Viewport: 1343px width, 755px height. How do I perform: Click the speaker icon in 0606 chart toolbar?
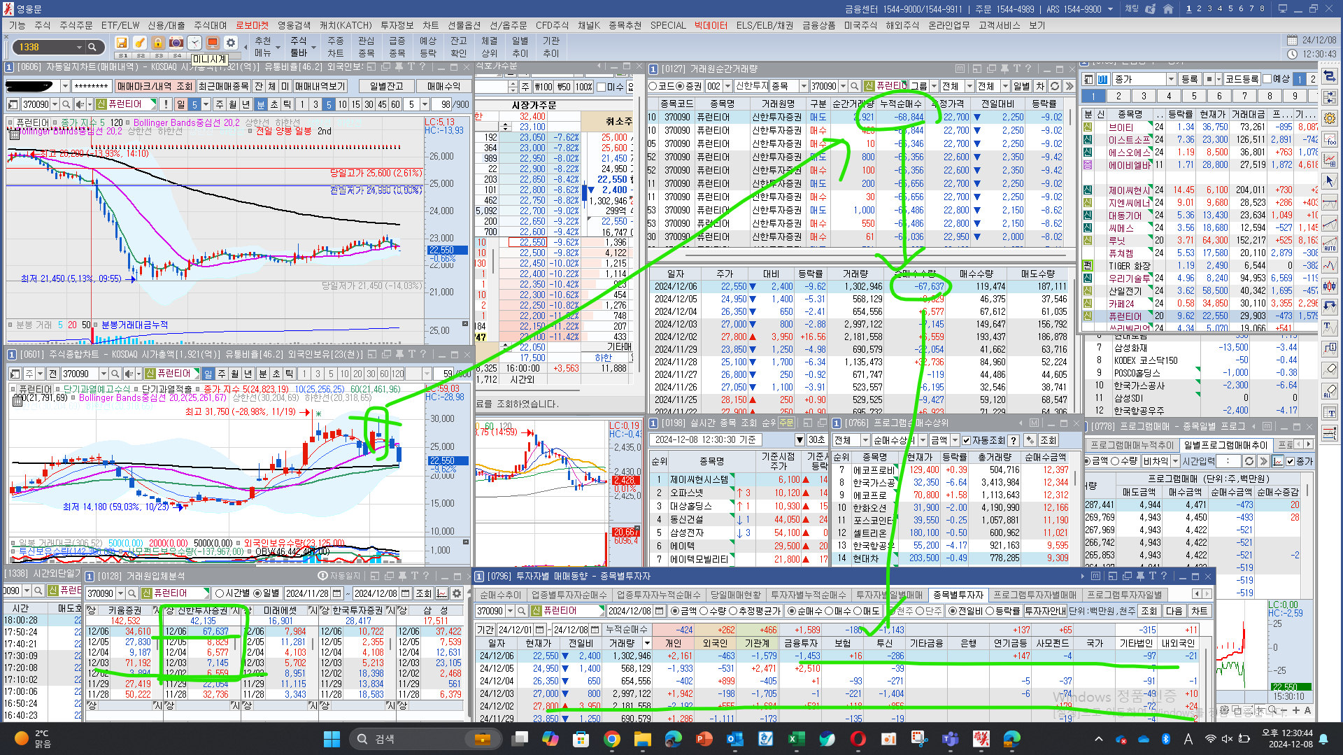tap(80, 104)
